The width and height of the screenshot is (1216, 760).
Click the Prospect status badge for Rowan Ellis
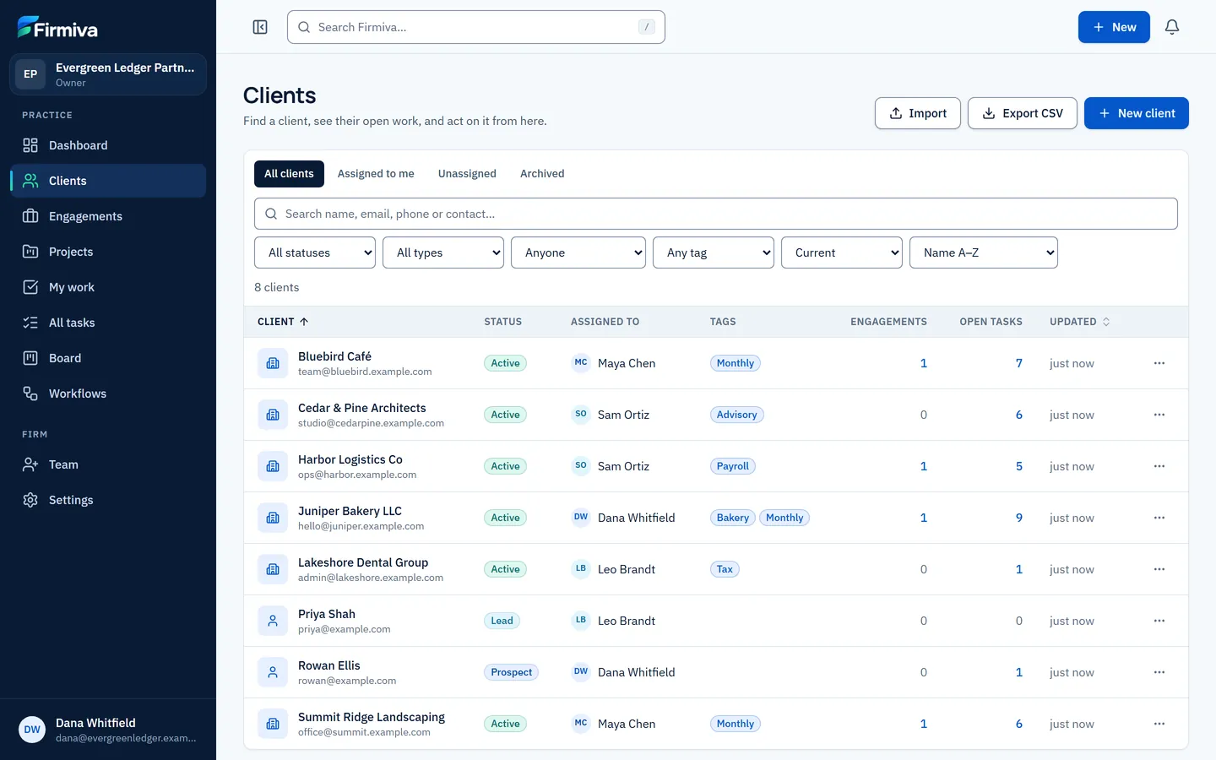pyautogui.click(x=512, y=672)
